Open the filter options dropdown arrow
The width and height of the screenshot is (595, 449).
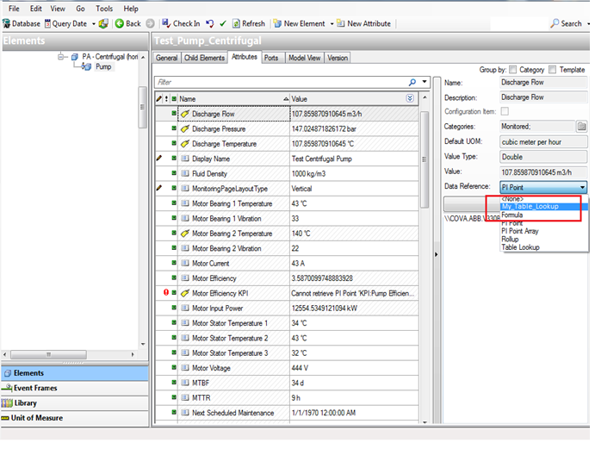(x=425, y=82)
